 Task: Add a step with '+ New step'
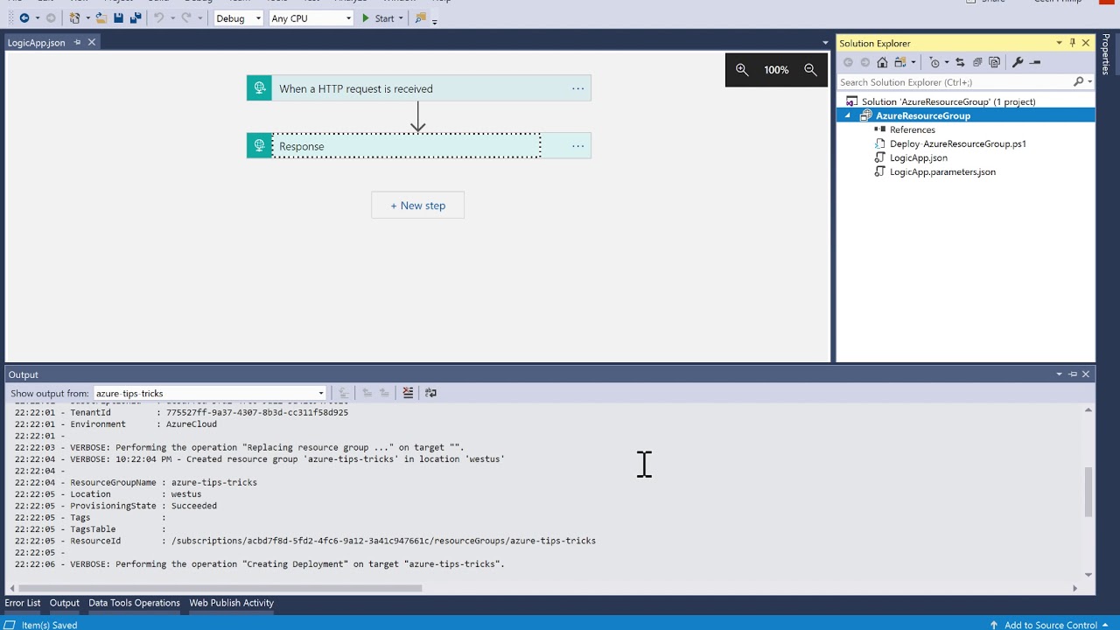(417, 206)
